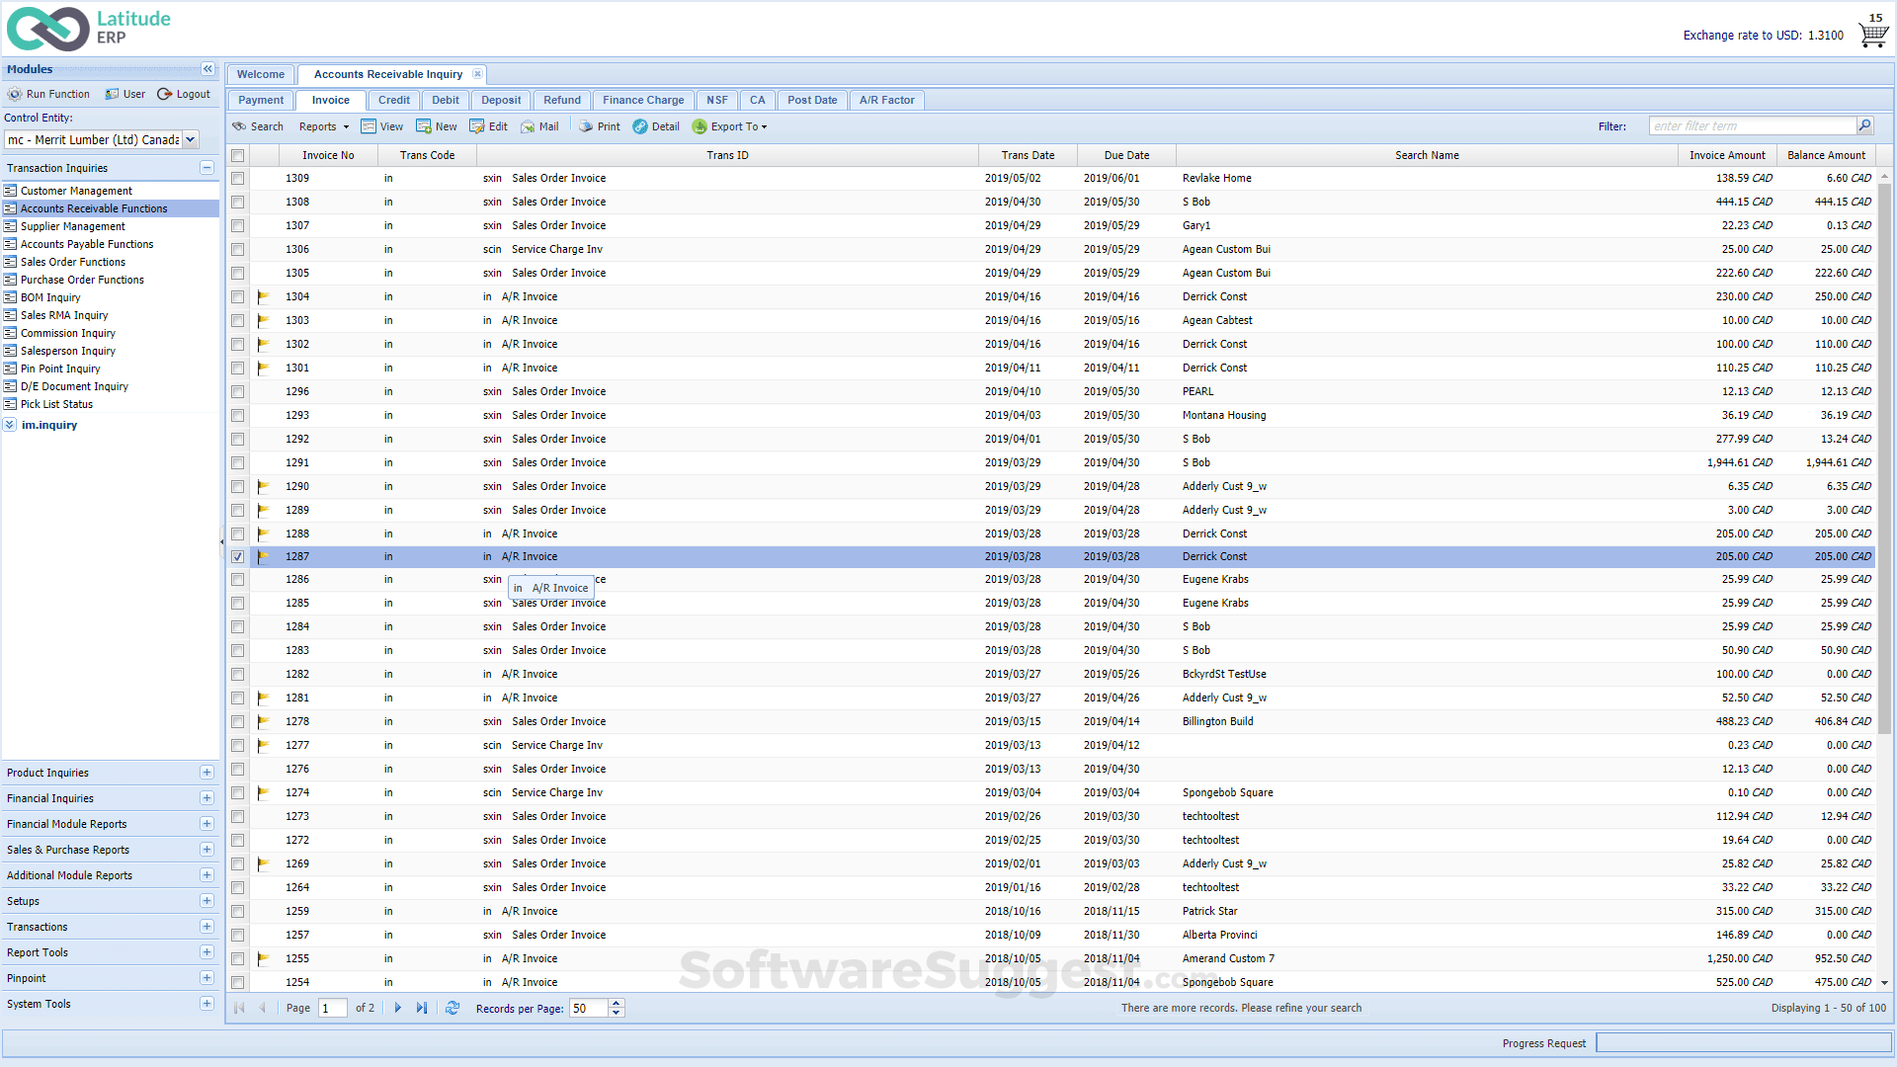Click the Logout button
1897x1067 pixels.
tap(184, 94)
